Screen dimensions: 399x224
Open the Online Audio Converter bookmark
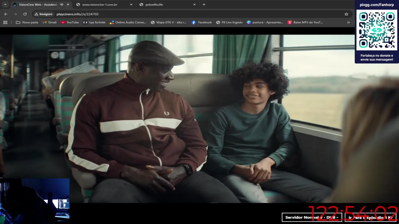coord(128,22)
